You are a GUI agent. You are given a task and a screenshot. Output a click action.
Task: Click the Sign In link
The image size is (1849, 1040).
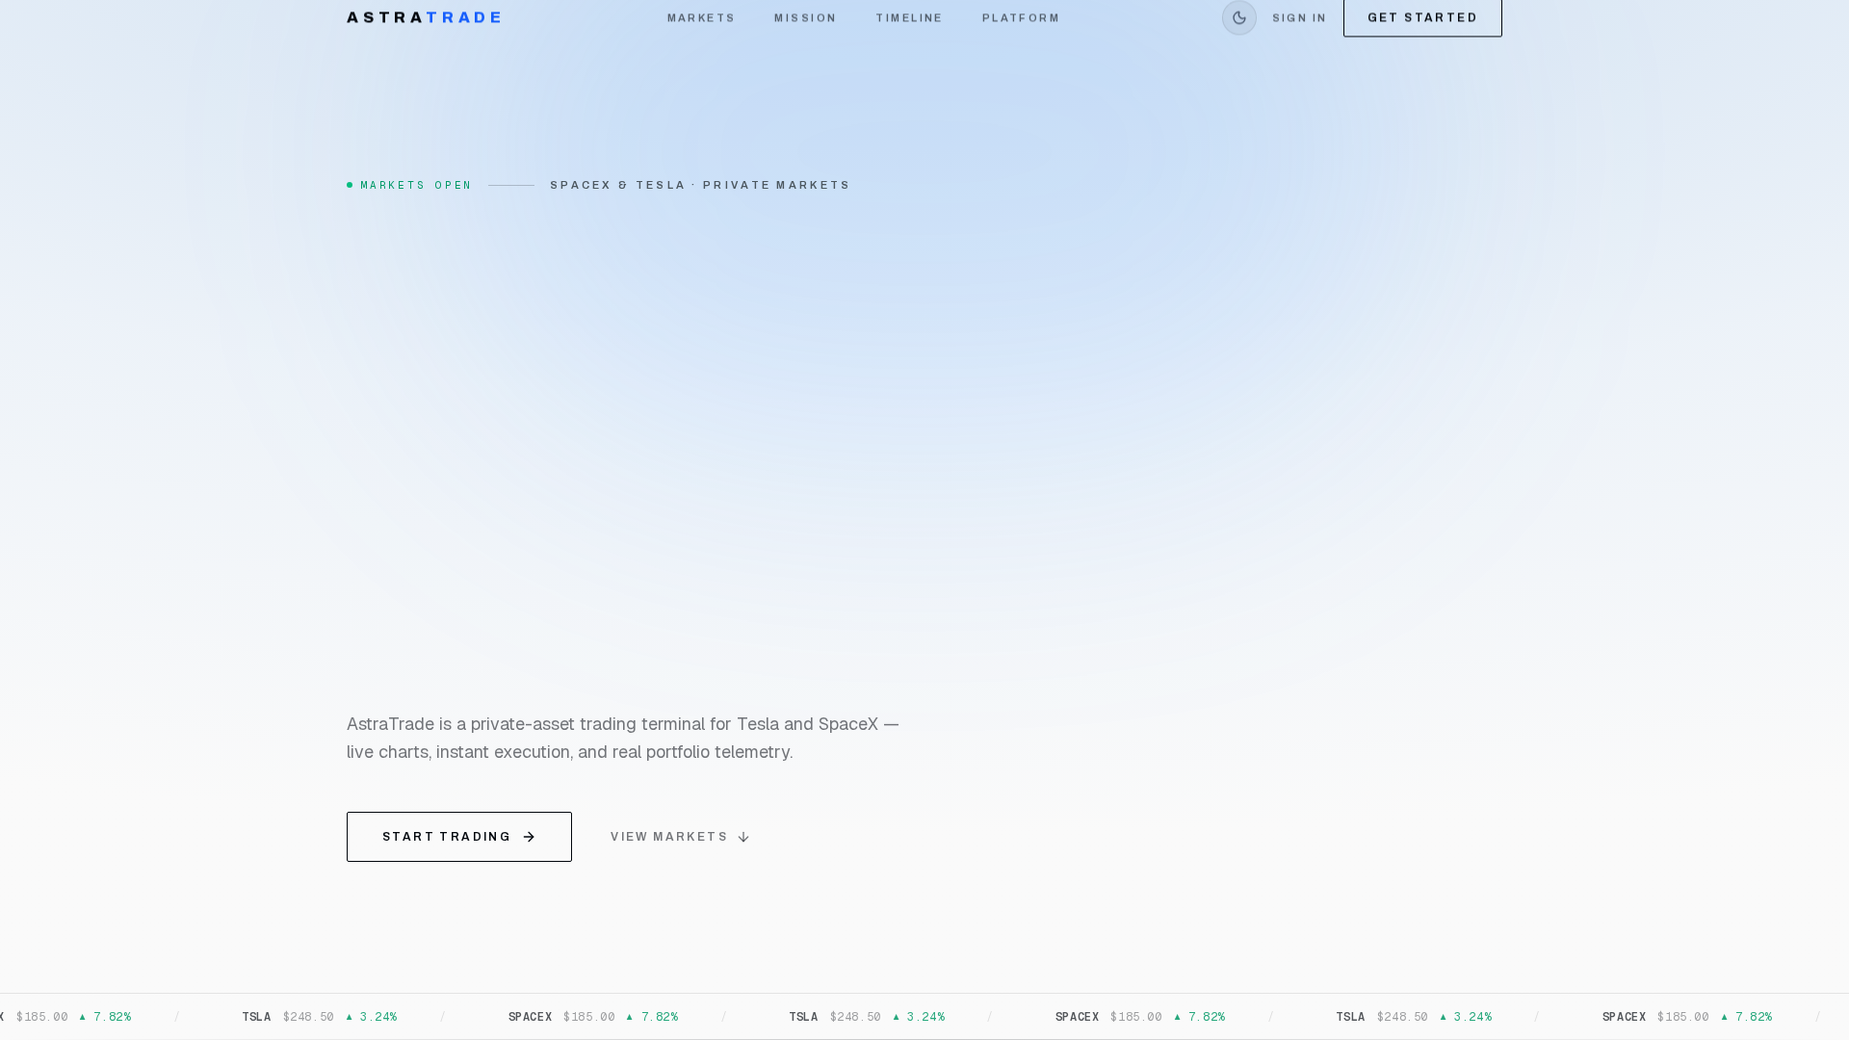(1299, 18)
